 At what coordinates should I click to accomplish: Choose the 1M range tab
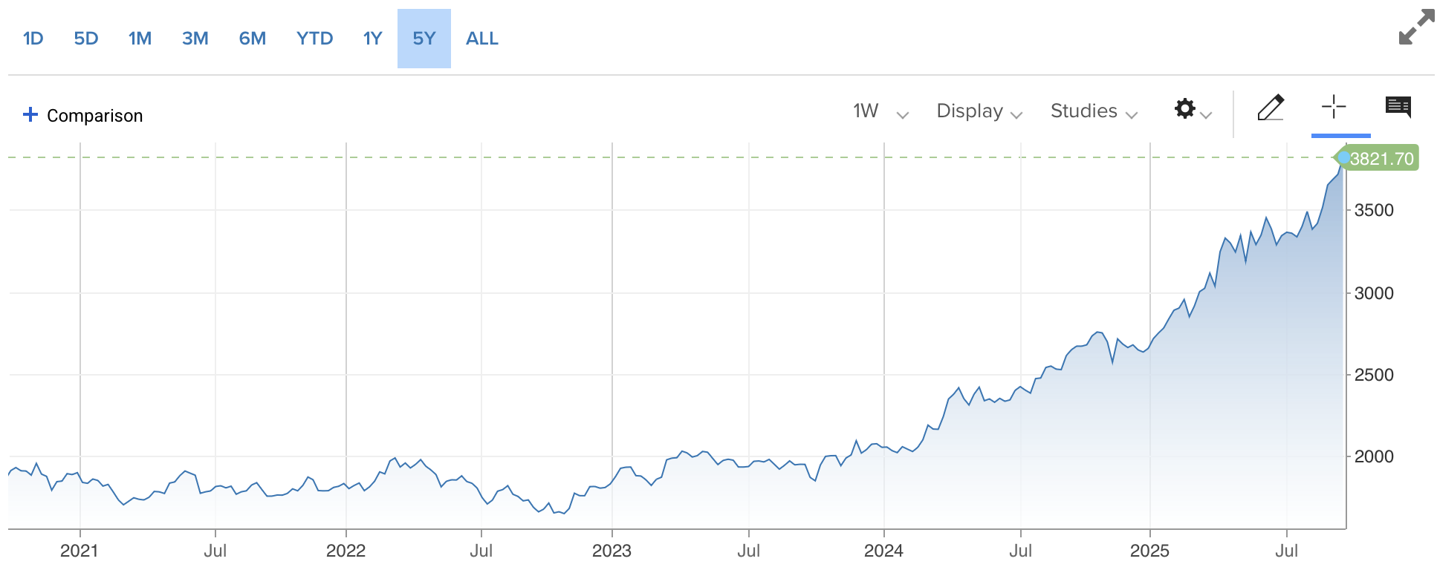(140, 39)
